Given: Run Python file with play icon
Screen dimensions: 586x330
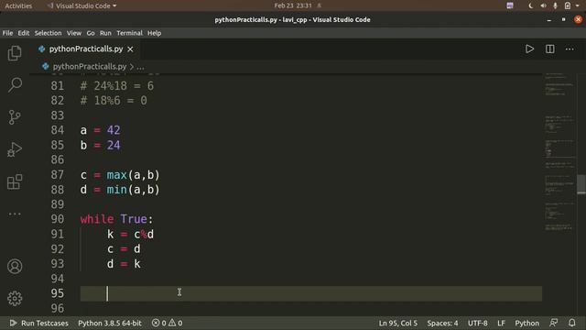Looking at the screenshot, I should [x=529, y=49].
